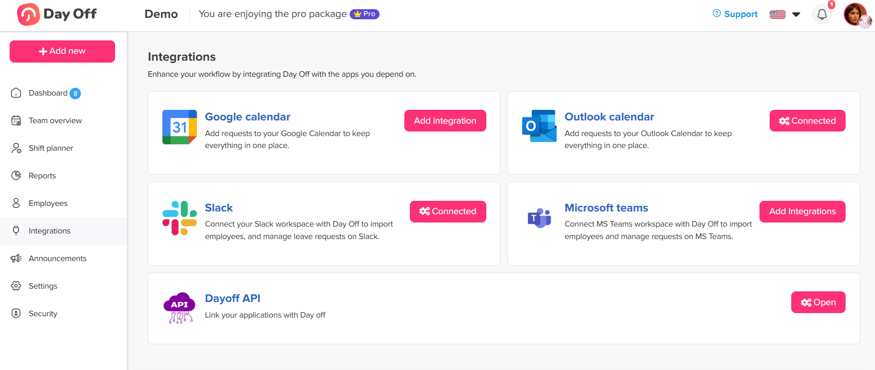Add the Google calendar integration
875x370 pixels.
coord(445,120)
